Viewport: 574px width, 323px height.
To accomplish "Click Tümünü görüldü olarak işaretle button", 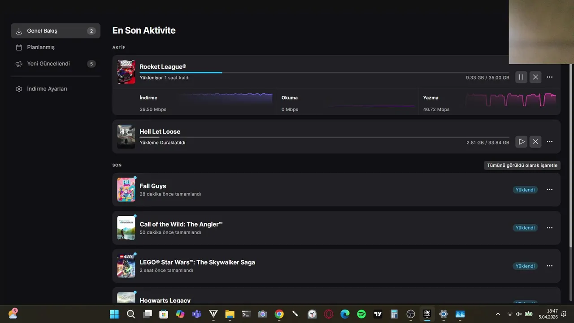I will click(x=522, y=166).
